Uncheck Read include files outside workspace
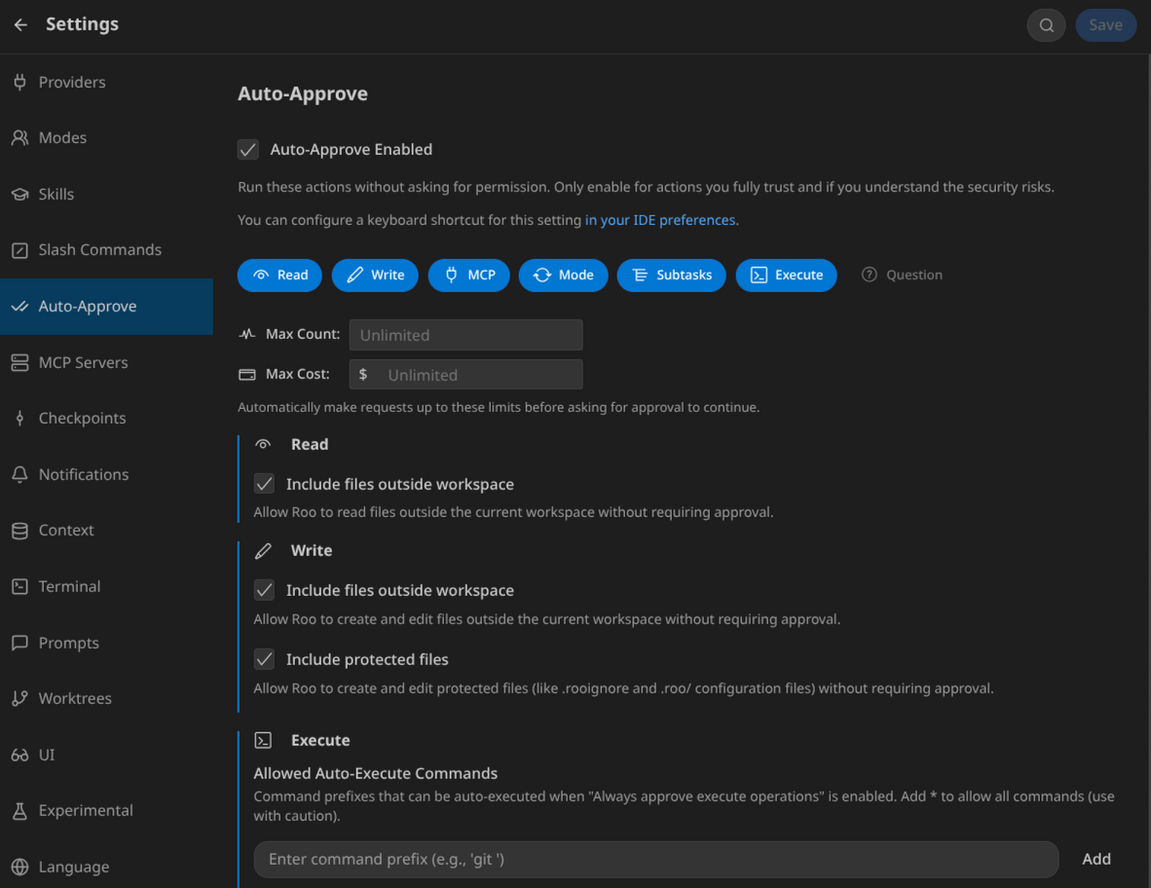 264,484
